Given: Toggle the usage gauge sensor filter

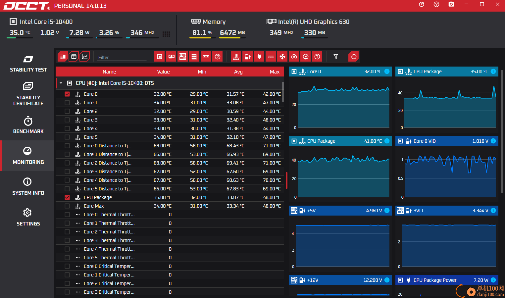Looking at the screenshot, I should (x=306, y=57).
